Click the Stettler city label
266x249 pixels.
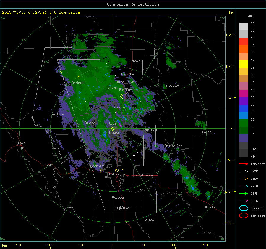tap(172, 86)
